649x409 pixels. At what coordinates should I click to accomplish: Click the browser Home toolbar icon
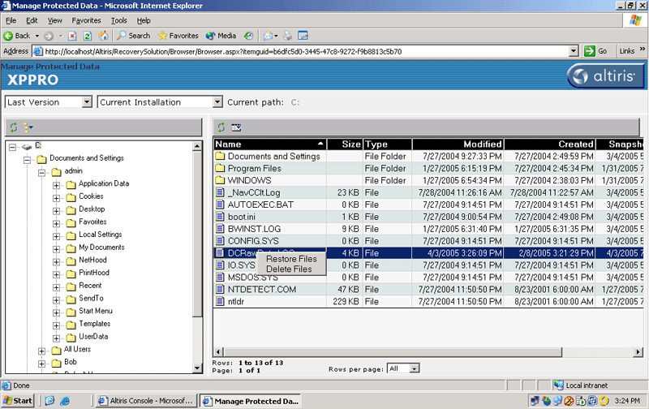[103, 36]
